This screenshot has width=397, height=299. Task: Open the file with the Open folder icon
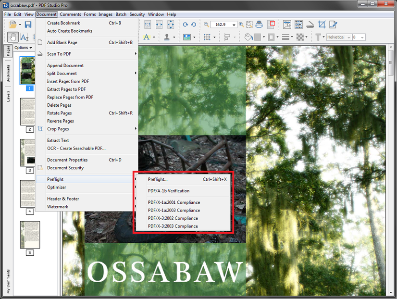tap(12, 25)
